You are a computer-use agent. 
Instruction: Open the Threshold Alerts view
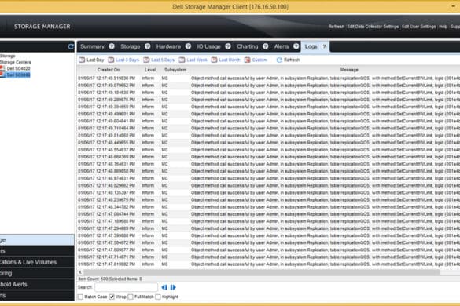(x=37, y=284)
